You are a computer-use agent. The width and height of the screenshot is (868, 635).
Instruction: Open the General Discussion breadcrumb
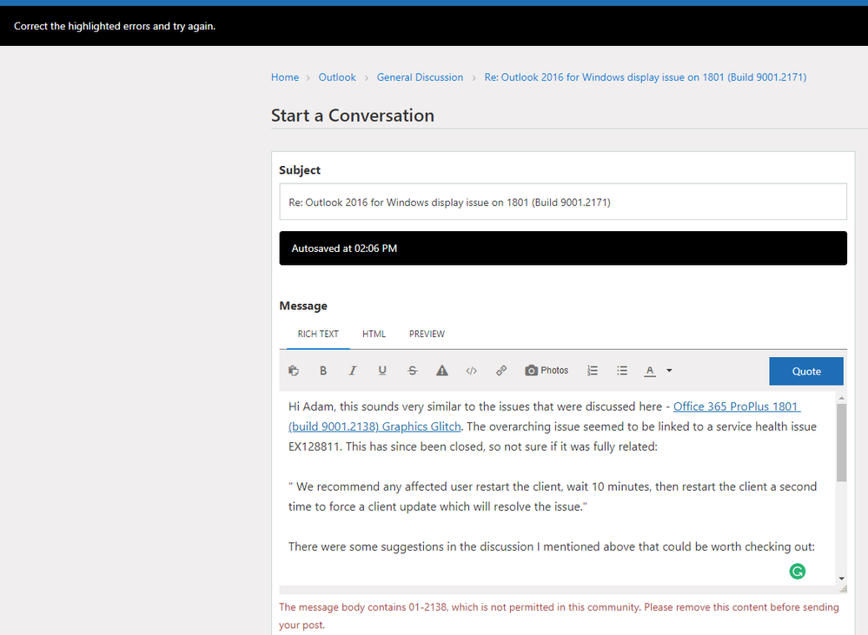tap(421, 77)
